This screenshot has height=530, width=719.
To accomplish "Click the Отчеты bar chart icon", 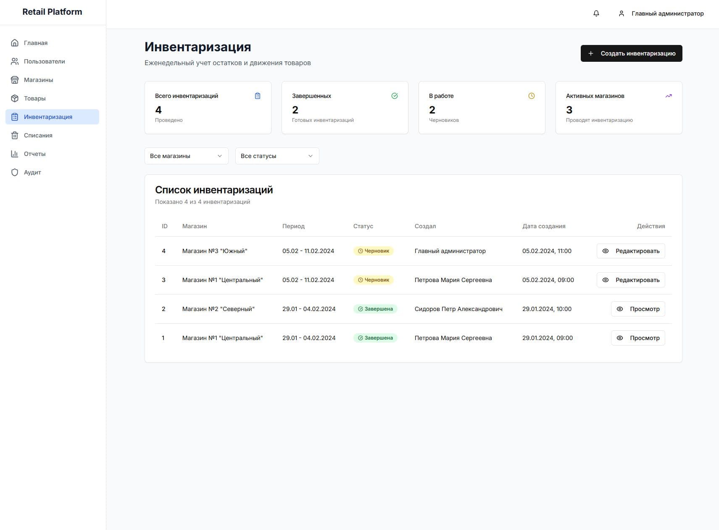I will [x=15, y=154].
